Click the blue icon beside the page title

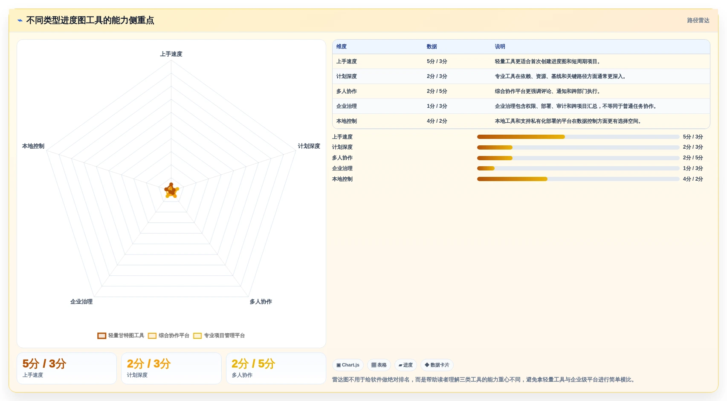click(20, 20)
